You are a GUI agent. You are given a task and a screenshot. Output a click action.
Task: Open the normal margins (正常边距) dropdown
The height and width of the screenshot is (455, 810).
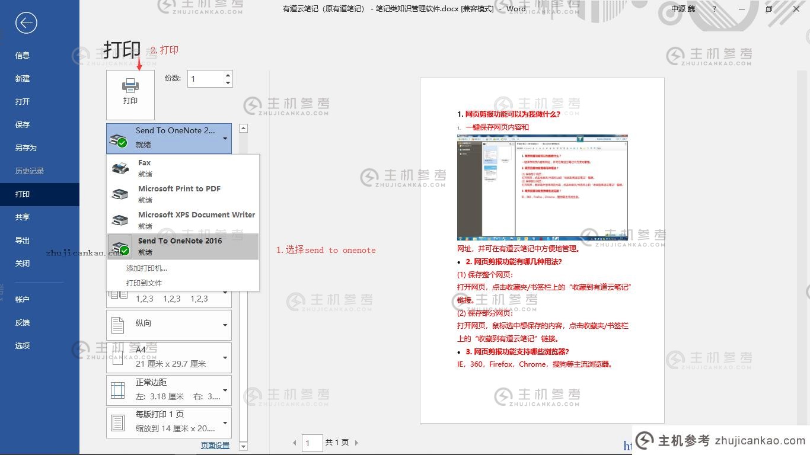[169, 390]
